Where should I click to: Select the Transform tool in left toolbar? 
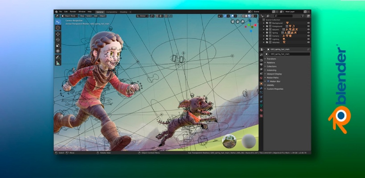pos(58,51)
